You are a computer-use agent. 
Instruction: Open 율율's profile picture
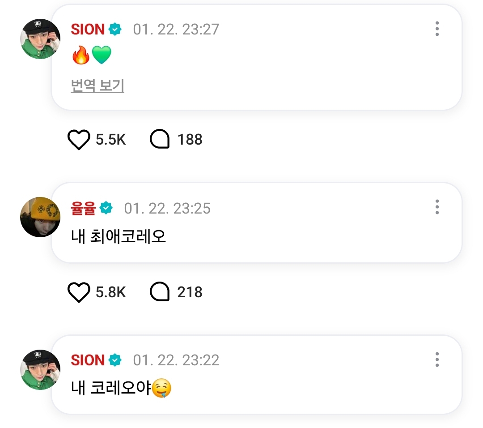[x=40, y=217]
